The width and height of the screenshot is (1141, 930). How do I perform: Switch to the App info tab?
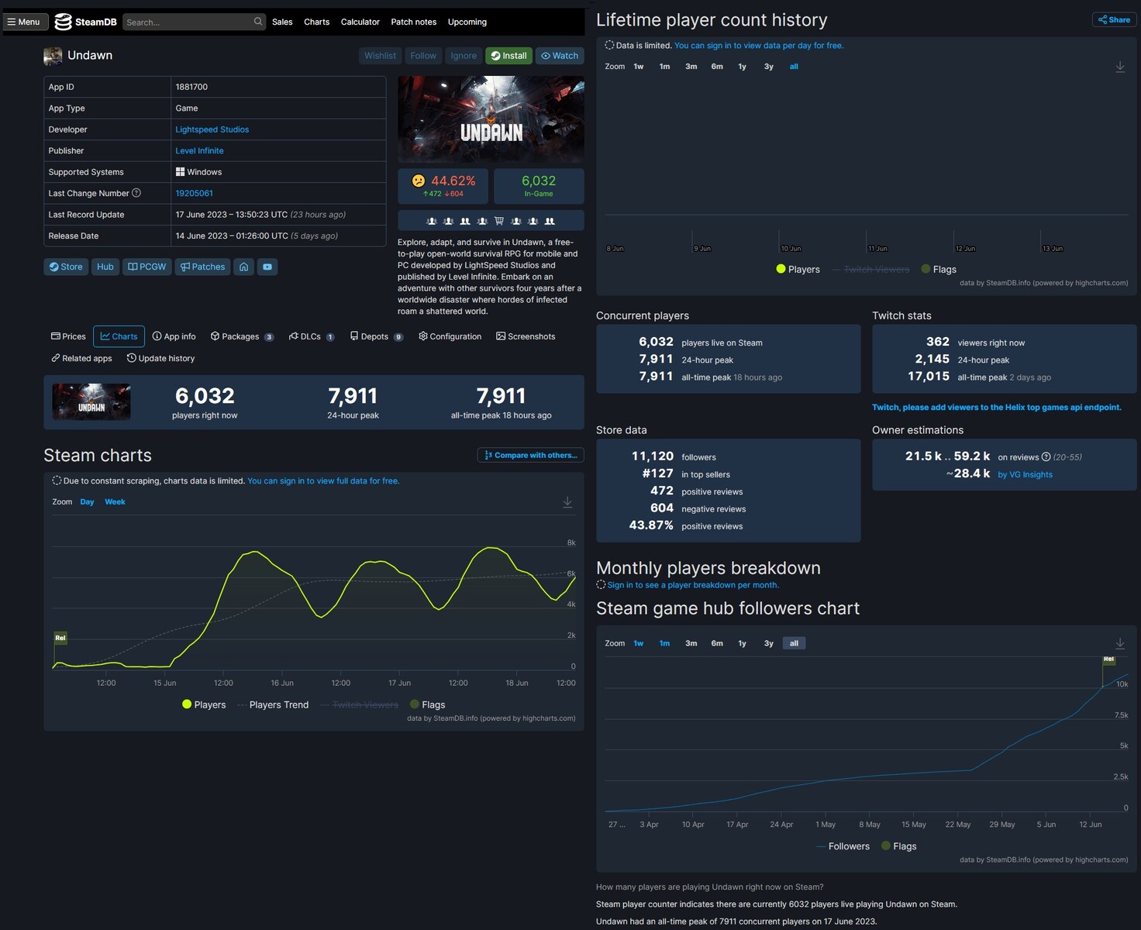coord(174,336)
